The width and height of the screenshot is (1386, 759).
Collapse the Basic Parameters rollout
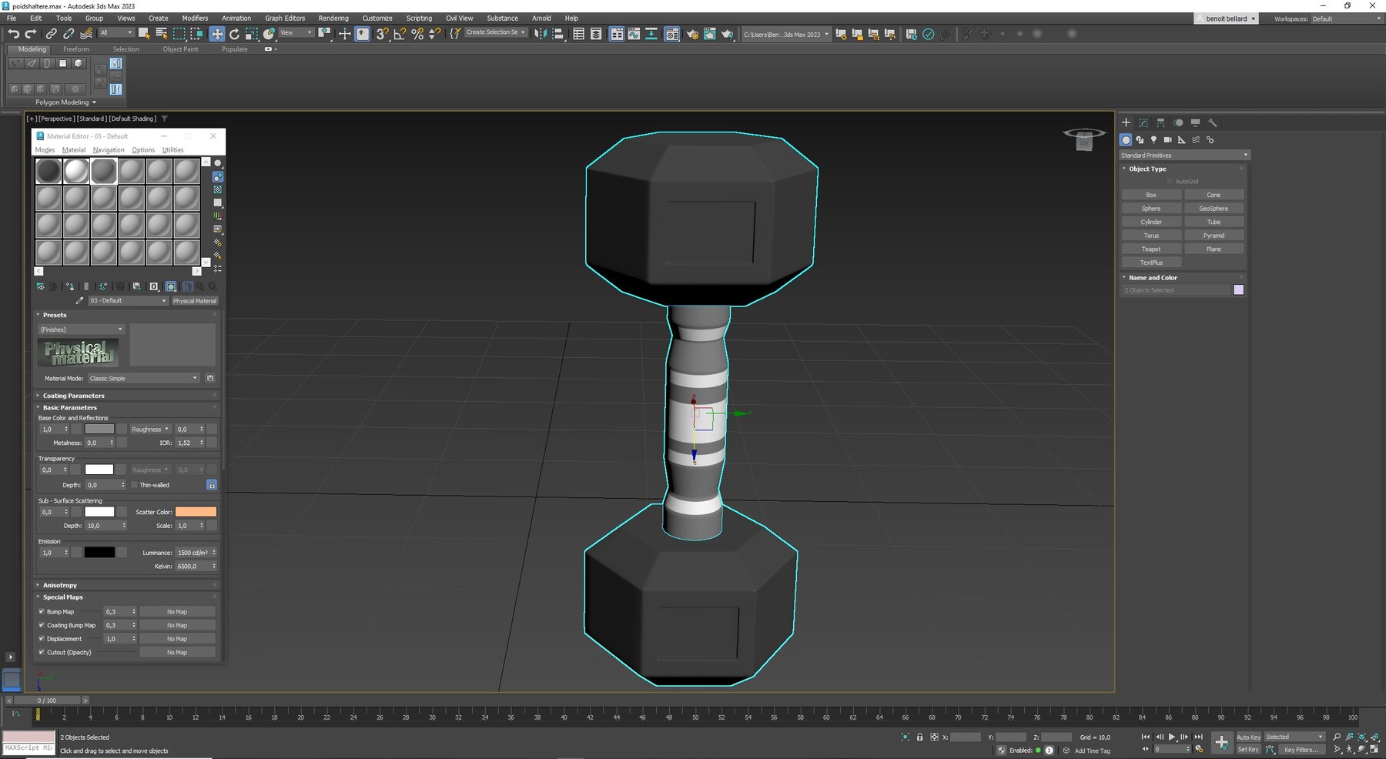(x=69, y=407)
